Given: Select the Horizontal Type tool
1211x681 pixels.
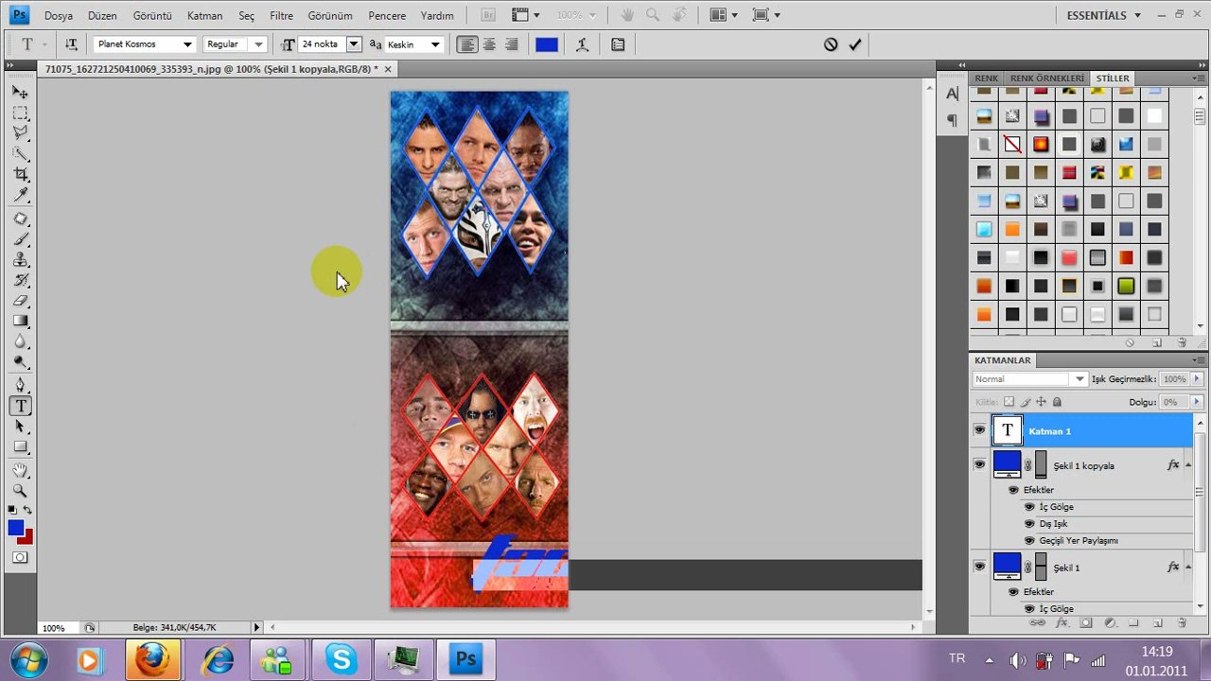Looking at the screenshot, I should point(20,406).
